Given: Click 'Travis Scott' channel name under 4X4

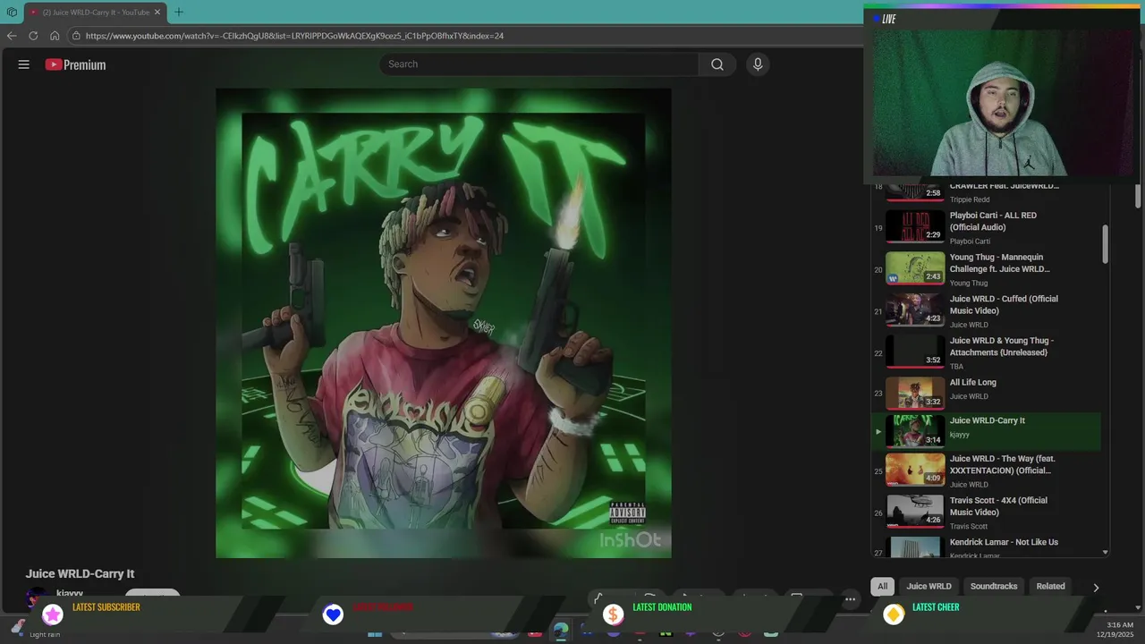Looking at the screenshot, I should point(969,527).
